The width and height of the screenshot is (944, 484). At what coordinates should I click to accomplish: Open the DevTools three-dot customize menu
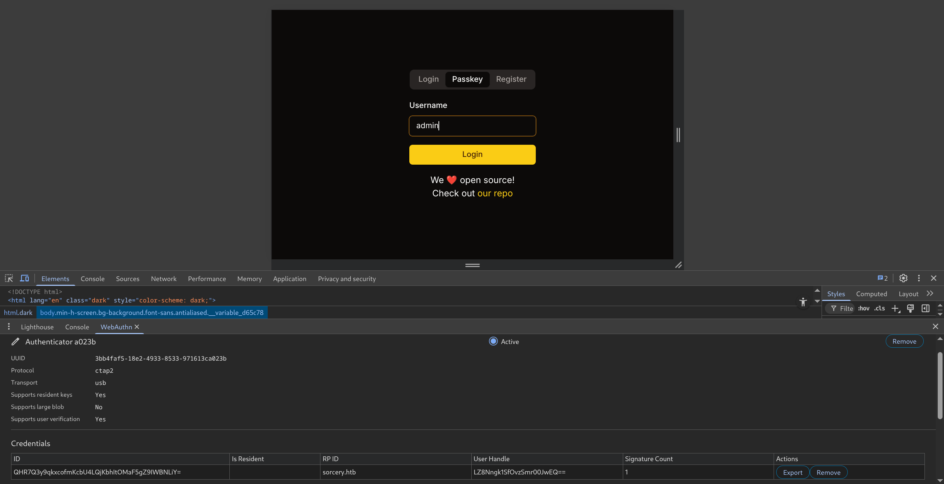coord(919,278)
